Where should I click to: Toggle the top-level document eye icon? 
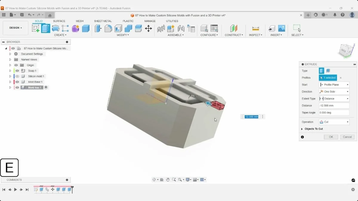click(x=13, y=48)
